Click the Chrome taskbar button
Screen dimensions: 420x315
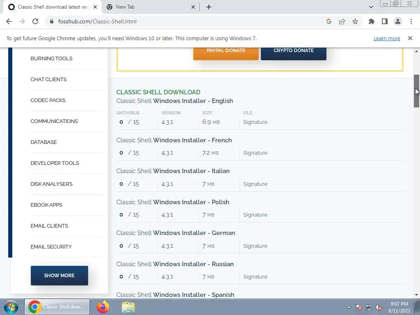pyautogui.click(x=57, y=307)
